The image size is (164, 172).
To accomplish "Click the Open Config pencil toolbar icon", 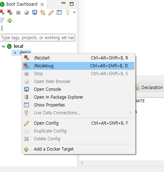I will pyautogui.click(x=51, y=12).
